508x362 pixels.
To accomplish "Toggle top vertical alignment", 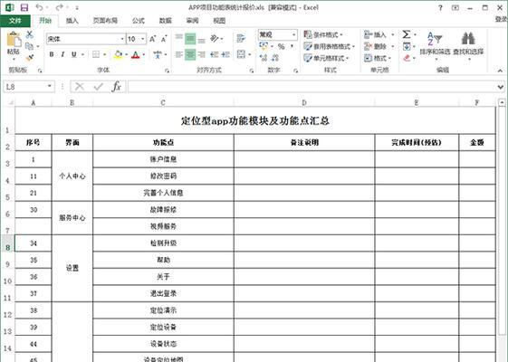I will pos(179,37).
